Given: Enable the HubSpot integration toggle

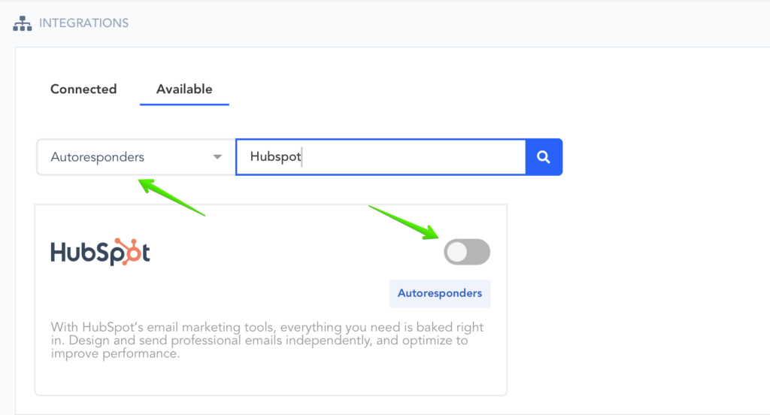Looking at the screenshot, I should [x=467, y=252].
